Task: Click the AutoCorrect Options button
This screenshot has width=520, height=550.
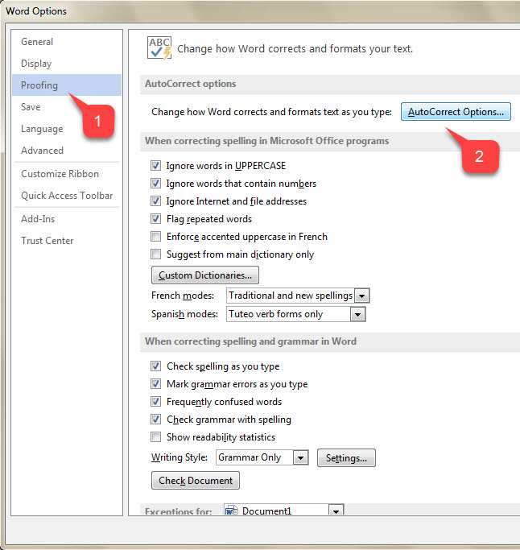Action: pyautogui.click(x=456, y=112)
